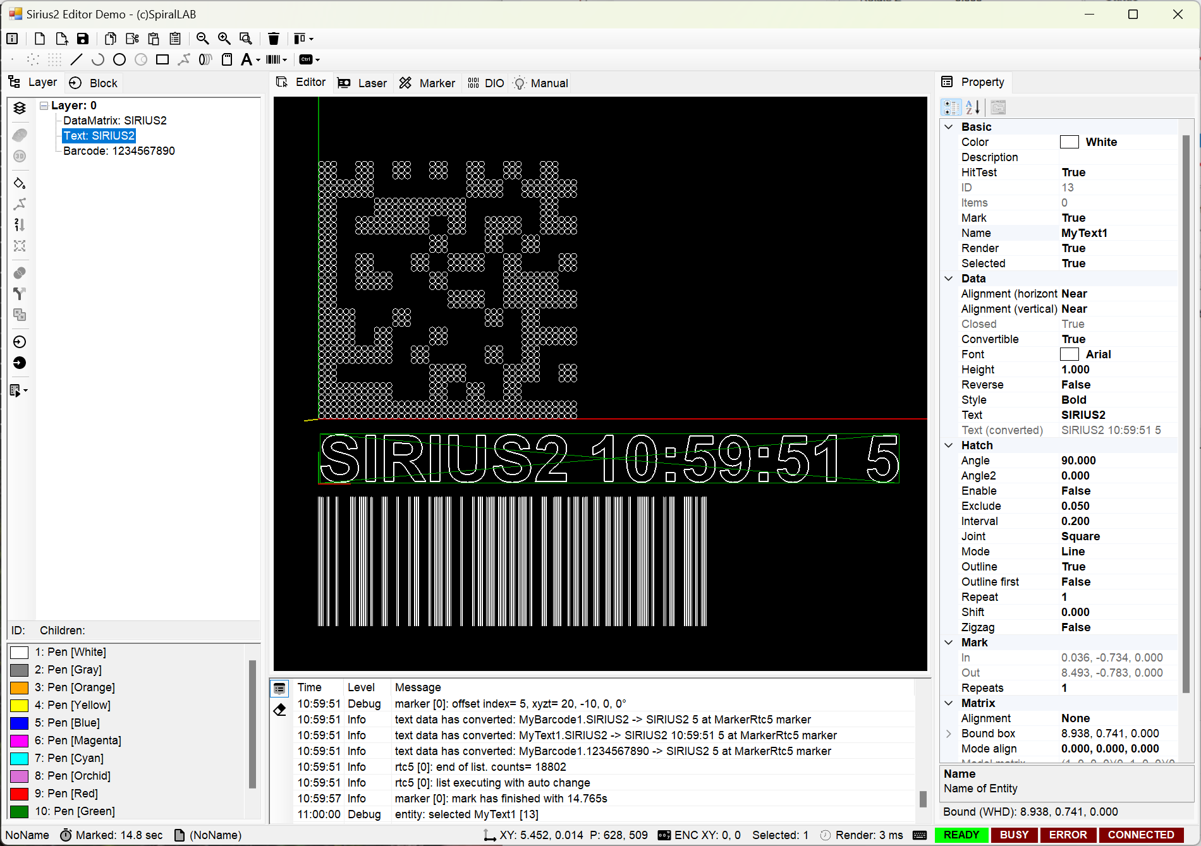Select Barcode: 1234567890 in layer tree

point(119,151)
